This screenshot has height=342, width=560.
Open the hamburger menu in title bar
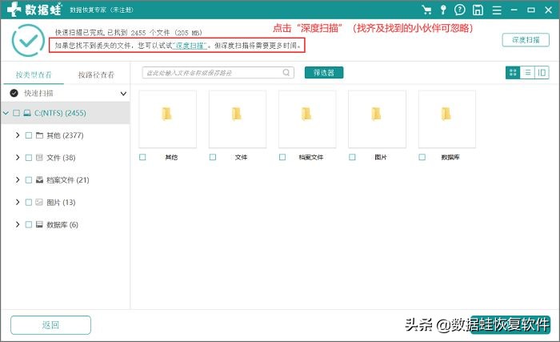pos(497,10)
